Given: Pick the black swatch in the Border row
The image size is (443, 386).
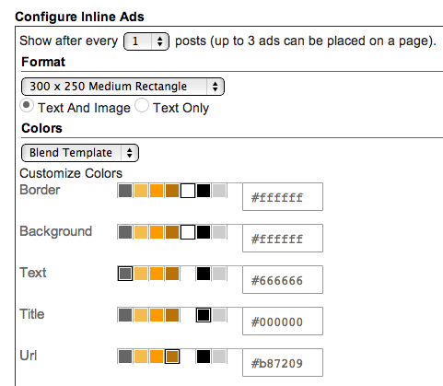Looking at the screenshot, I should pyautogui.click(x=204, y=191).
